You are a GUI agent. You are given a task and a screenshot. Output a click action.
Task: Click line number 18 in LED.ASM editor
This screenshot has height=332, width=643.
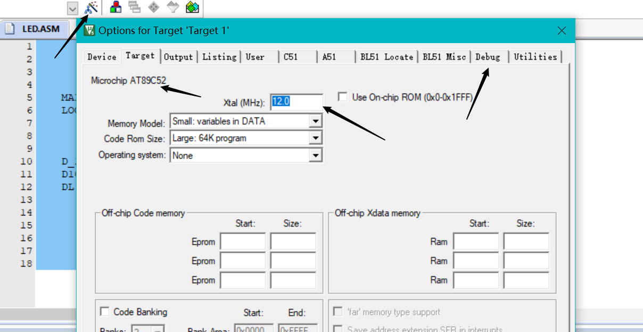tap(26, 263)
